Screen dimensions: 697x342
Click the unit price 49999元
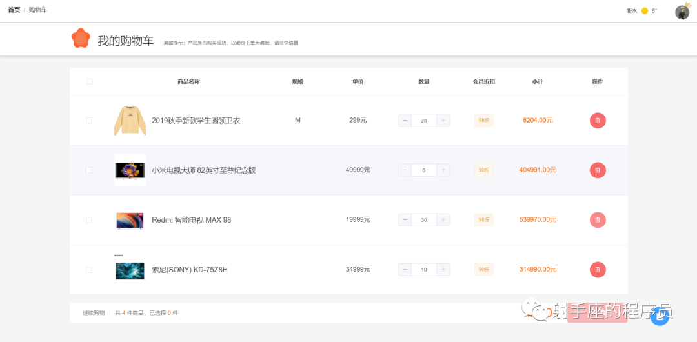click(358, 170)
